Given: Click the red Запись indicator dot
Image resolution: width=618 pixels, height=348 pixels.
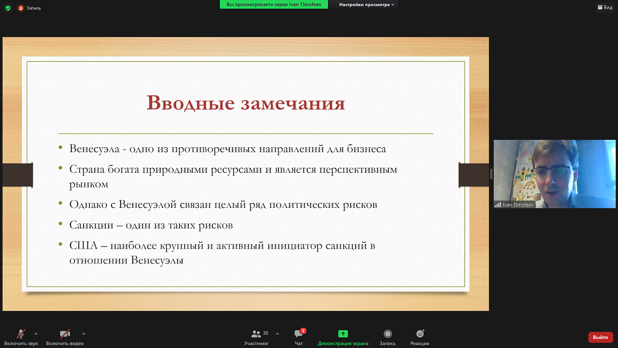Looking at the screenshot, I should [20, 7].
